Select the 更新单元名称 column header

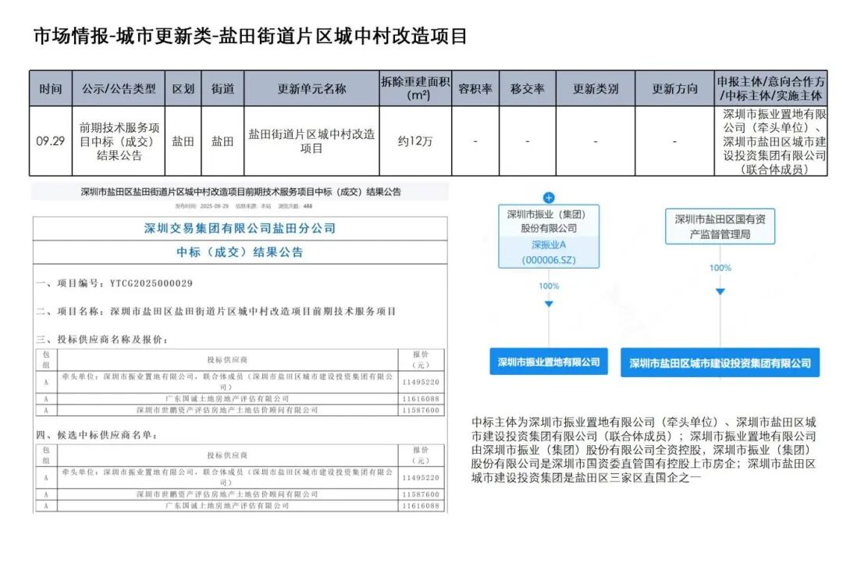point(311,89)
